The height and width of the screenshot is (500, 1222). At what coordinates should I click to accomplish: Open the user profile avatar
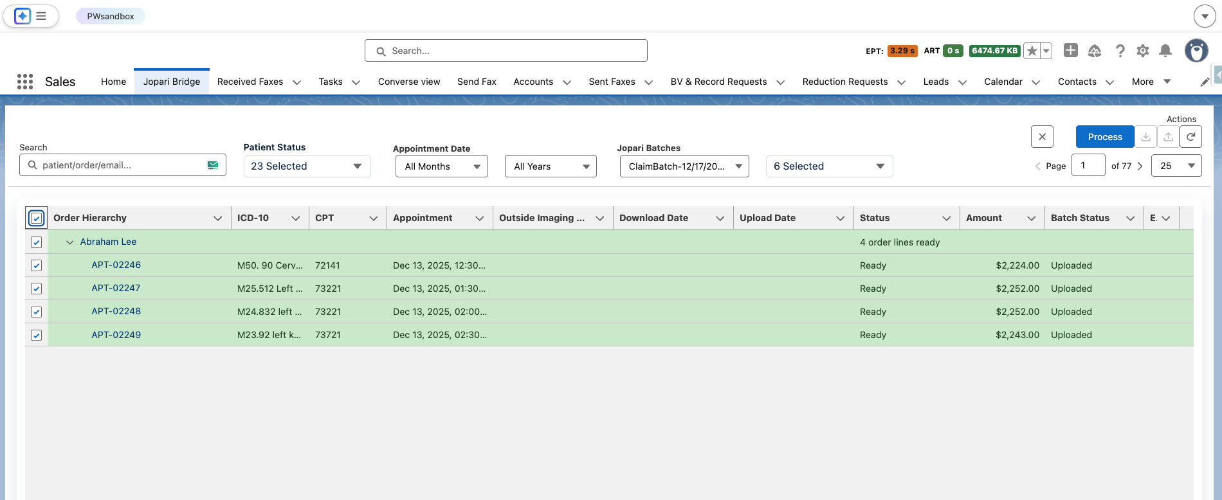click(1196, 51)
